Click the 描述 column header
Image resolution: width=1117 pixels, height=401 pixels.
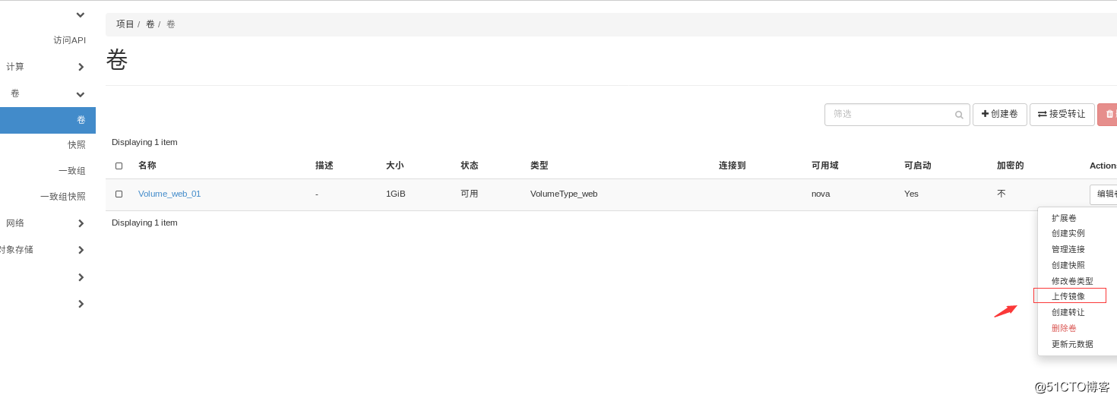pyautogui.click(x=324, y=166)
